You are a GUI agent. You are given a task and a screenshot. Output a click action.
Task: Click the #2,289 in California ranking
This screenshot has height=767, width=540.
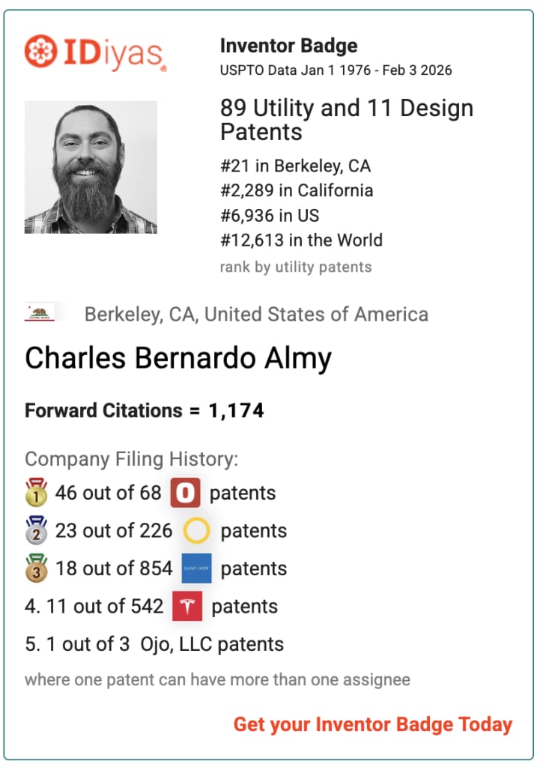[x=297, y=190]
